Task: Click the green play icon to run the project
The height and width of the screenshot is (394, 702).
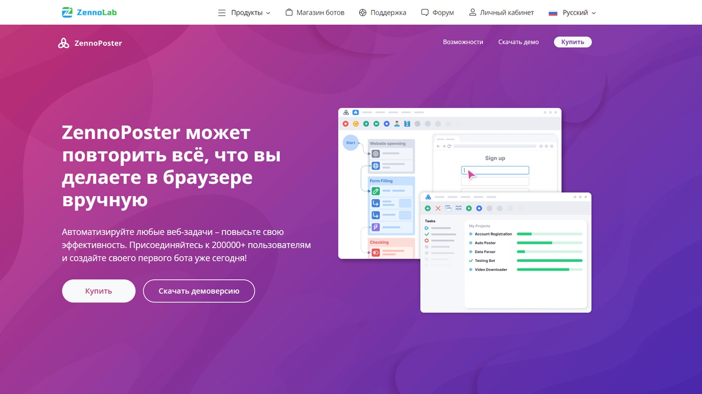Action: coord(366,123)
